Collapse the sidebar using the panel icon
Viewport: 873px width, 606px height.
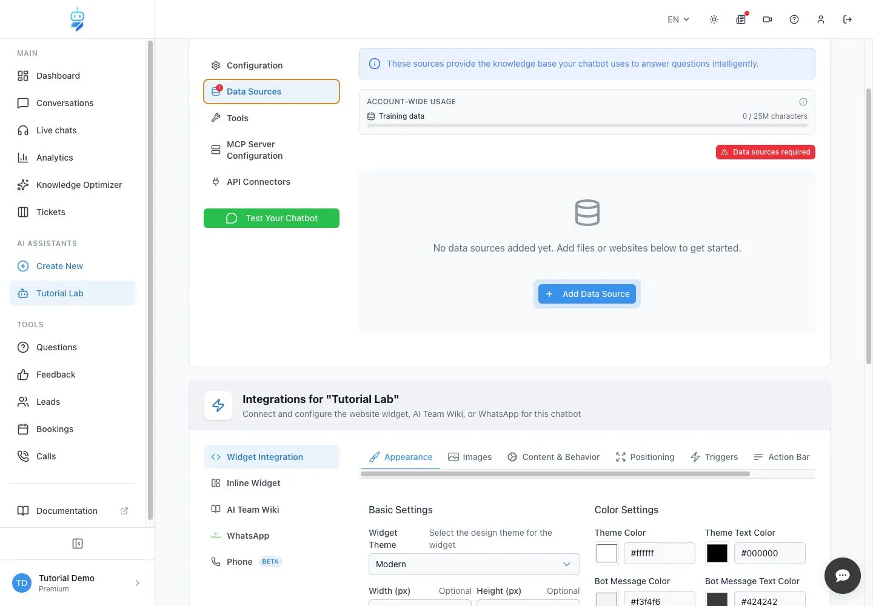tap(78, 544)
